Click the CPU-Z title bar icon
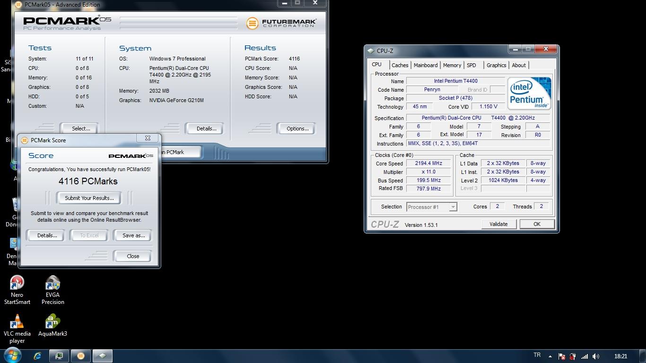The image size is (646, 363). [x=370, y=51]
